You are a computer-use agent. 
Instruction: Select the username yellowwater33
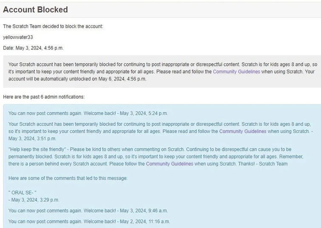pyautogui.click(x=18, y=37)
